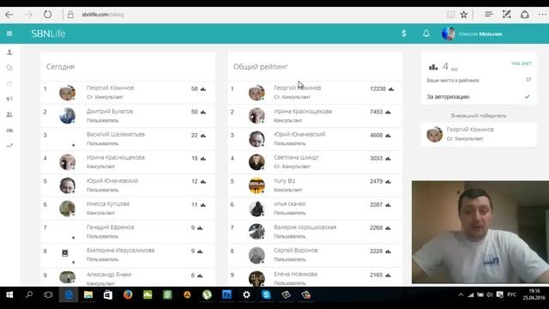549x309 pixels.
Task: Click Дмитрий Булатов's avatar in Сегодня list
Action: 67,116
